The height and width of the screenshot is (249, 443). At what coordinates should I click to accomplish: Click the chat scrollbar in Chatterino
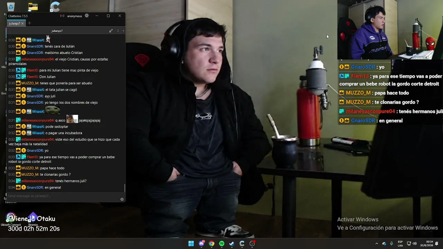point(124,188)
